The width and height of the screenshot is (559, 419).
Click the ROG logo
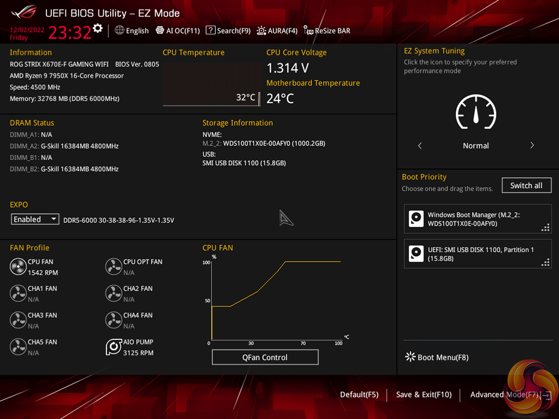tap(24, 13)
